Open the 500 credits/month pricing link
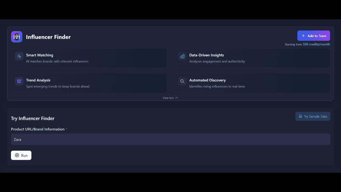Image resolution: width=341 pixels, height=192 pixels. pyautogui.click(x=316, y=44)
